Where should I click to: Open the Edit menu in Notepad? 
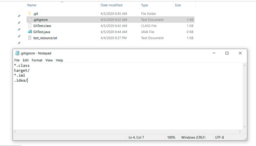tap(26, 60)
